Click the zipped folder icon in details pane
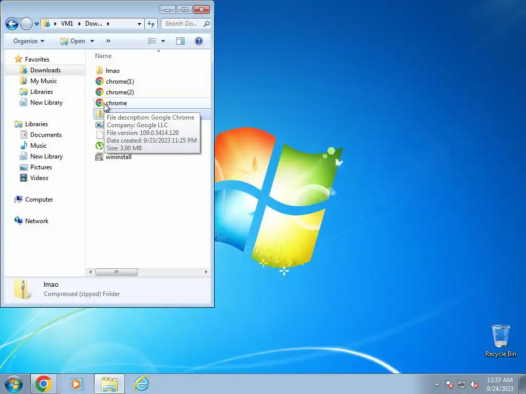This screenshot has height=394, width=526. [23, 289]
